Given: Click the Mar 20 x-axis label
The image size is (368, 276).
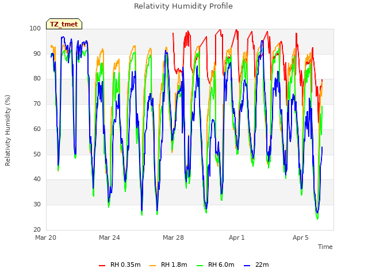Looking at the screenshot, I should point(46,237).
